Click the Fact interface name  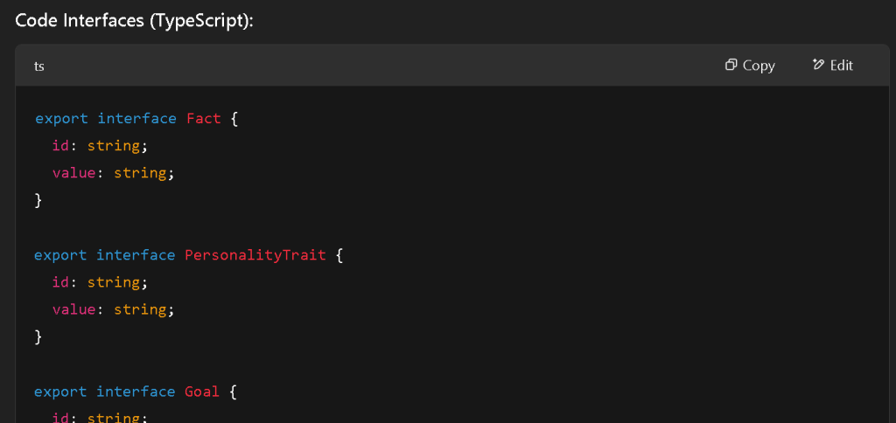[204, 119]
